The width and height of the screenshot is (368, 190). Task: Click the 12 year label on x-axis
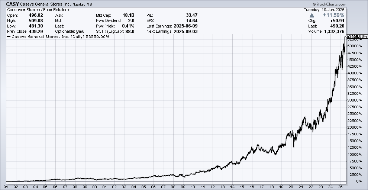(x=212, y=187)
